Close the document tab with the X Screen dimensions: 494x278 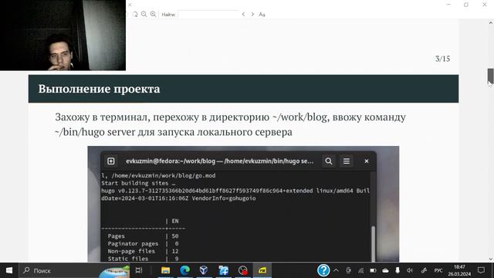[x=130, y=5]
